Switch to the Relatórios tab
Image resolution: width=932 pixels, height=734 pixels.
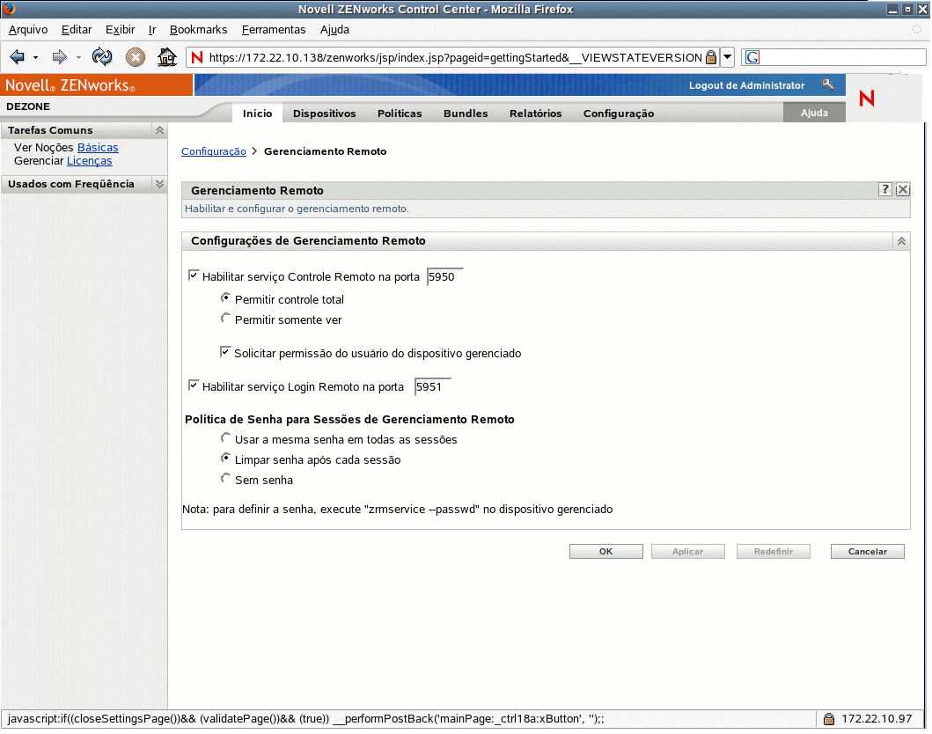536,113
